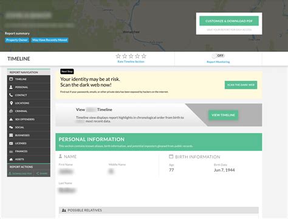The image size is (288, 219).
Task: Click Share link under Report Actions
Action: [x=42, y=173]
